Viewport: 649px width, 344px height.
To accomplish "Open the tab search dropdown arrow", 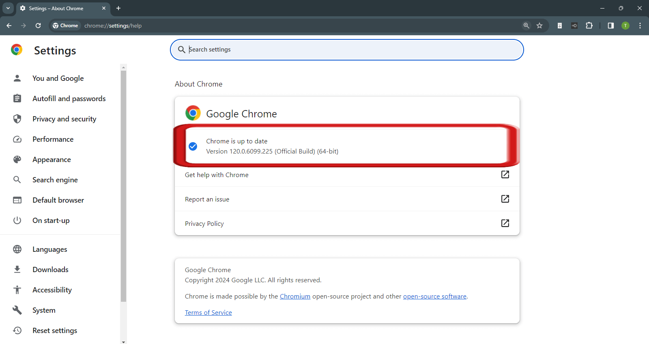I will click(x=8, y=8).
